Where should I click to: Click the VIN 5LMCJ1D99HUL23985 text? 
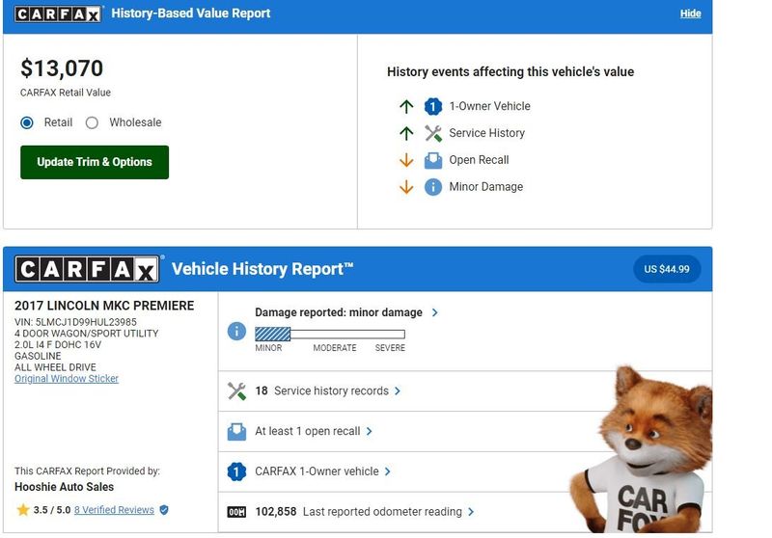75,322
